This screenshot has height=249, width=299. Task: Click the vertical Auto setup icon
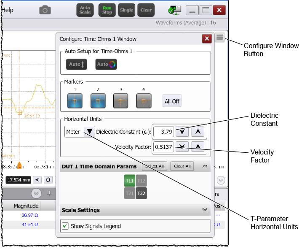click(x=77, y=64)
